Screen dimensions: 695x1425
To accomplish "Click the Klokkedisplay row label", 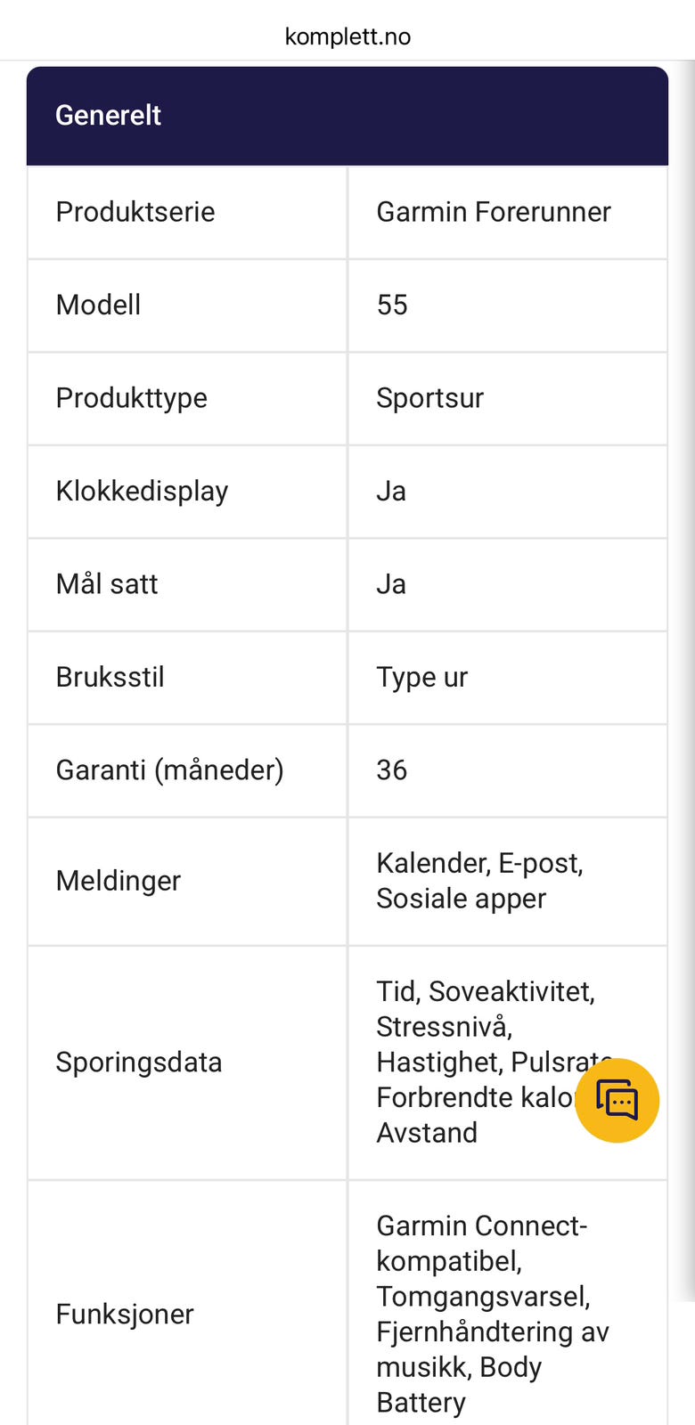I will [x=142, y=492].
